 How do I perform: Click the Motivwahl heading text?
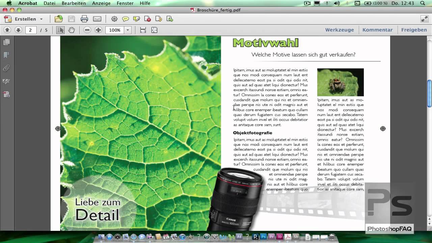266,43
